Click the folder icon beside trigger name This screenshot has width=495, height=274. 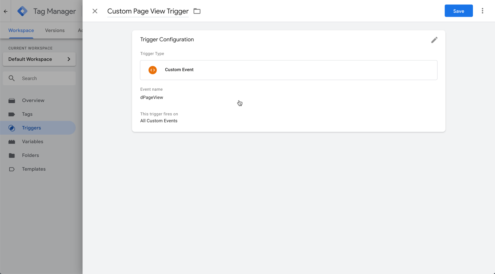197,11
